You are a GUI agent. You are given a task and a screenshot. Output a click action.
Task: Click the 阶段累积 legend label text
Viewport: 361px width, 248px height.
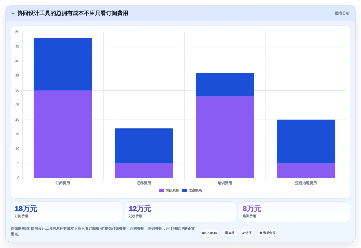pos(172,191)
